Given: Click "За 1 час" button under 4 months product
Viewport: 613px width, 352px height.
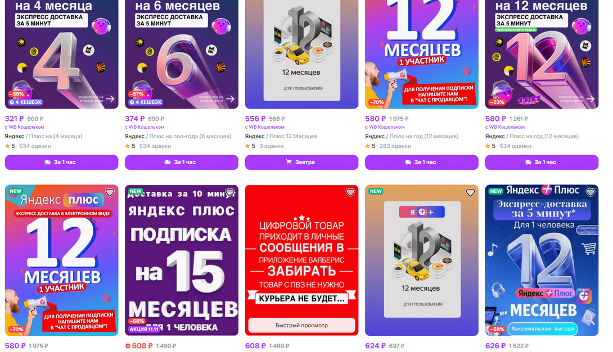Looking at the screenshot, I should 61,162.
